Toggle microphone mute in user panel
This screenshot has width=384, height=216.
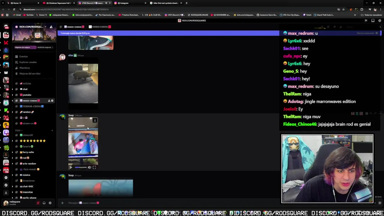(38, 203)
